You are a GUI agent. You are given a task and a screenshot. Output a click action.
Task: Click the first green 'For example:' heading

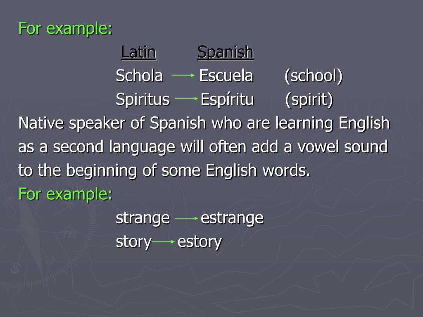tap(65, 28)
